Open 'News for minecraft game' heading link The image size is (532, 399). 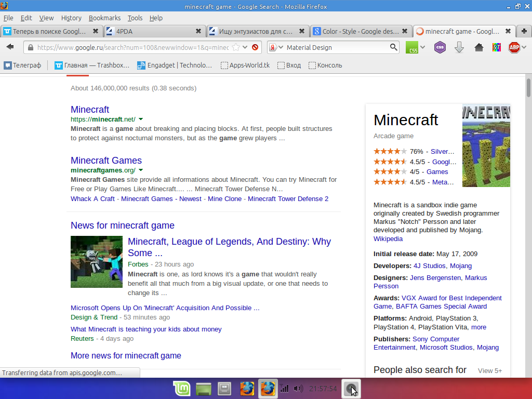click(123, 225)
